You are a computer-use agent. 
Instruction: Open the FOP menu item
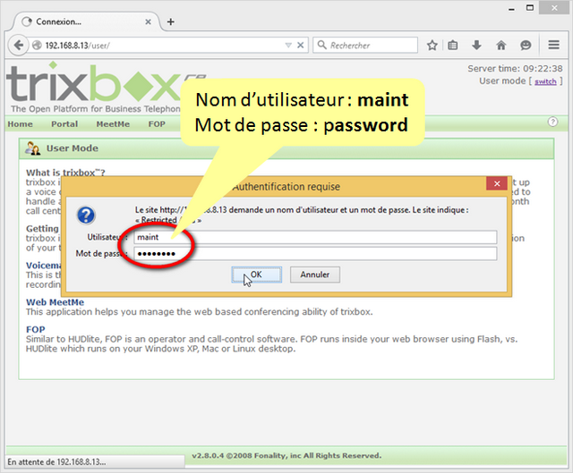(157, 124)
